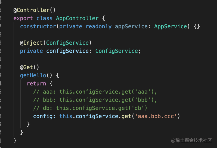Click the constructor keyword
The image size is (217, 148).
(38, 26)
